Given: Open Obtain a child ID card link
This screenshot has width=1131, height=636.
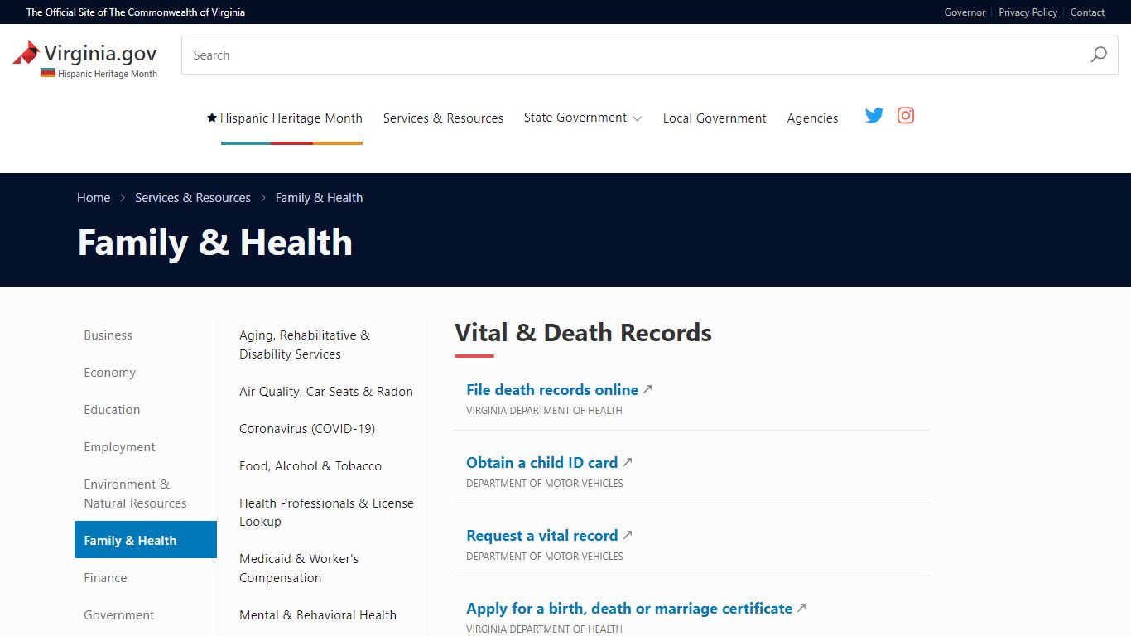Looking at the screenshot, I should 541,463.
